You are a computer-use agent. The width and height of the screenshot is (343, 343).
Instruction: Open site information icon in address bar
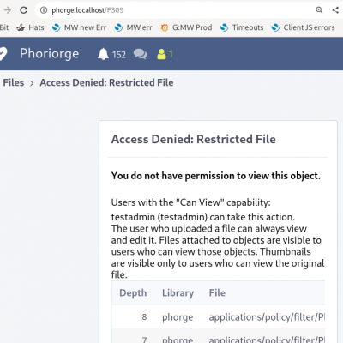tap(44, 10)
